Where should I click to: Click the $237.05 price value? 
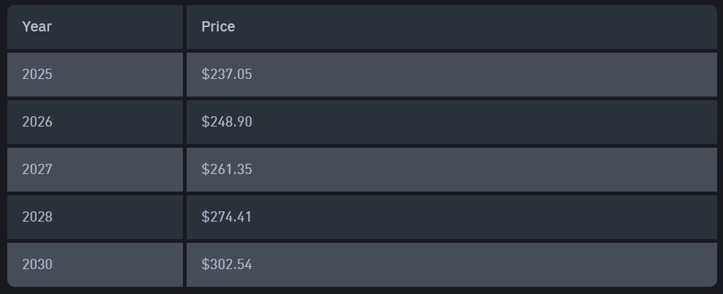227,74
